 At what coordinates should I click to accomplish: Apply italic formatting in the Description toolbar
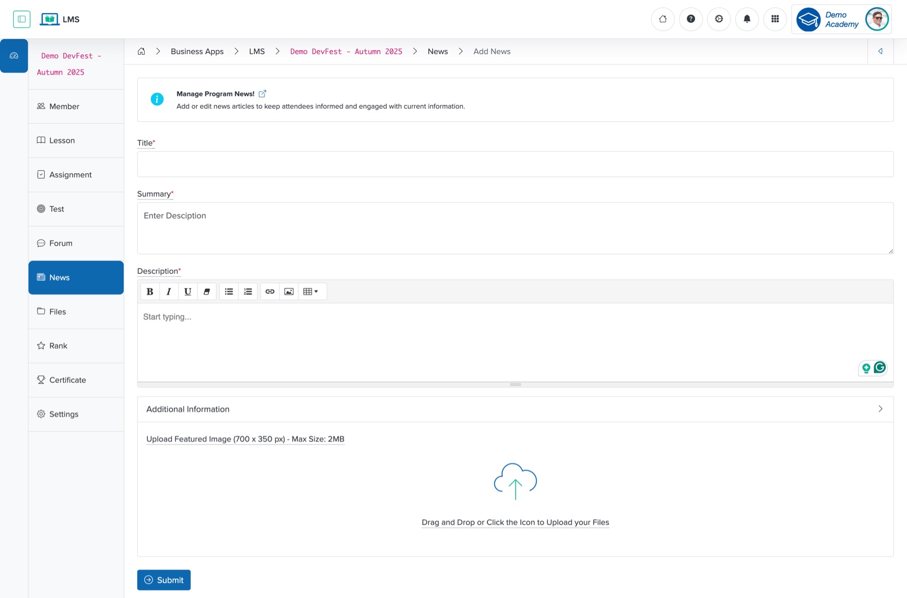(x=169, y=292)
